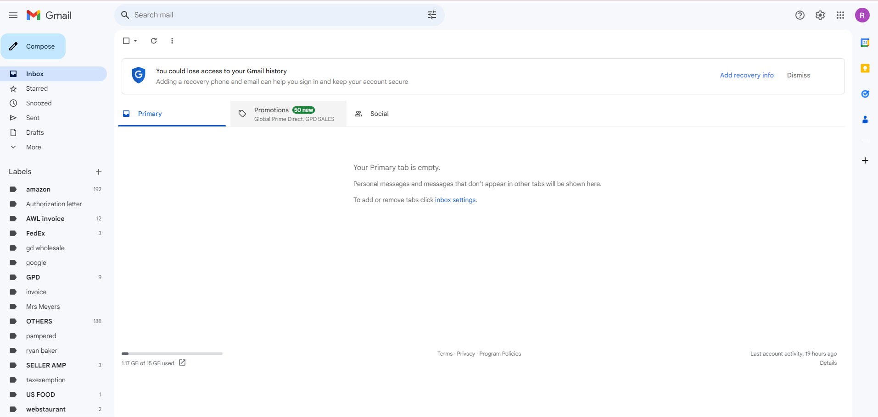Open the SELLER AMP label
The image size is (878, 417).
[x=53, y=365]
